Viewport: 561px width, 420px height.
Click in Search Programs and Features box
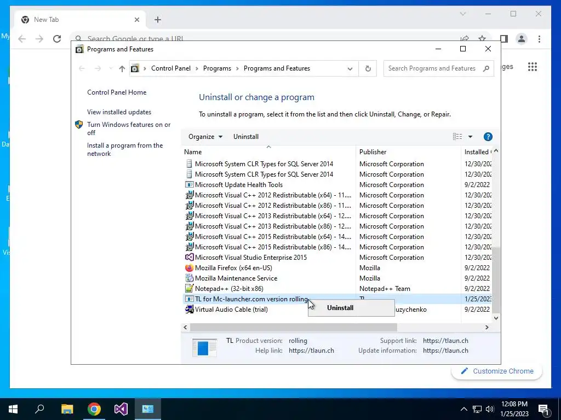[x=432, y=68]
